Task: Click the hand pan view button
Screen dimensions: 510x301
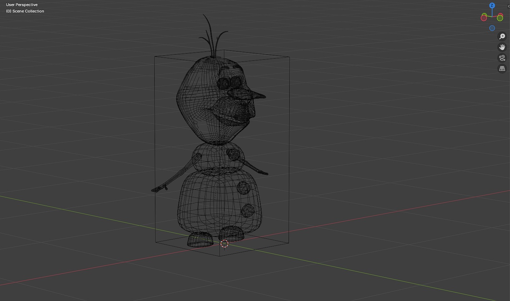Action: [x=502, y=47]
